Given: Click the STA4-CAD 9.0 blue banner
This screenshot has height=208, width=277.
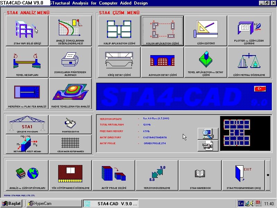Looking at the screenshot, I should coord(184,97).
